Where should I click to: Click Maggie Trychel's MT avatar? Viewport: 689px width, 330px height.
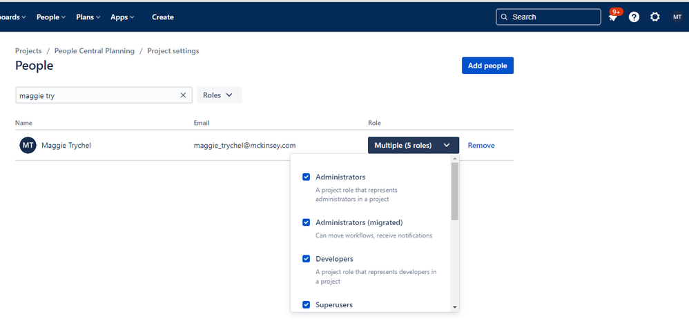coord(28,145)
